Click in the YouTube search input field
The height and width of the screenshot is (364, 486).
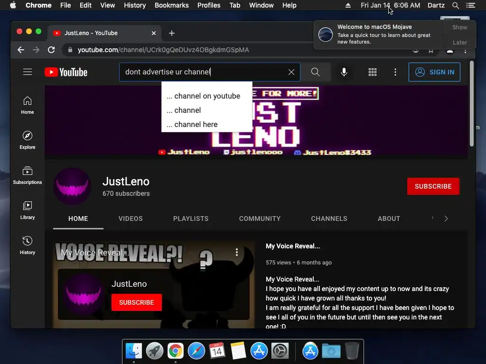tap(203, 72)
